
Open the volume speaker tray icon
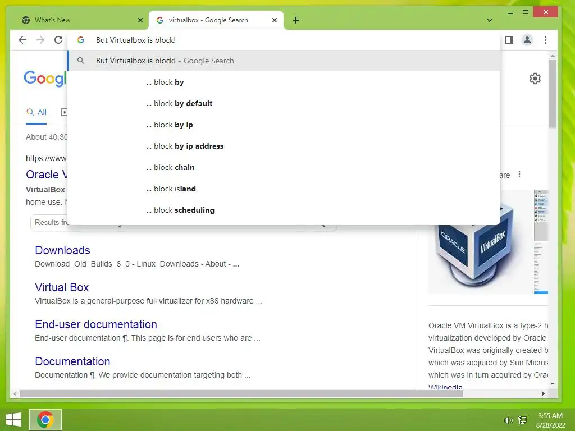click(508, 420)
